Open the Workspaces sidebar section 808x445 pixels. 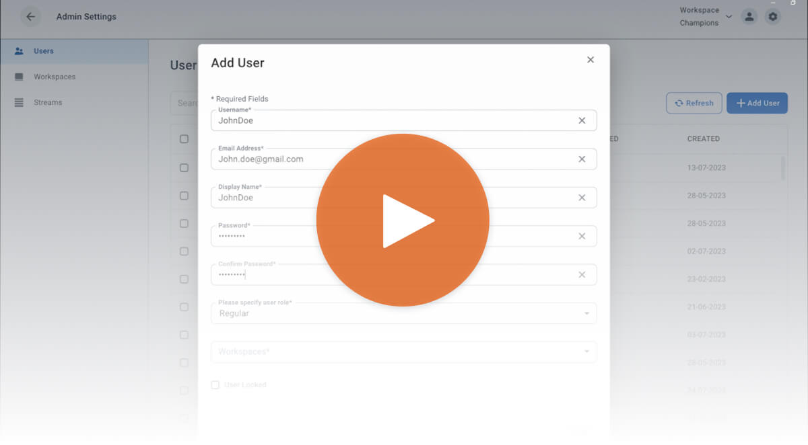coord(55,76)
